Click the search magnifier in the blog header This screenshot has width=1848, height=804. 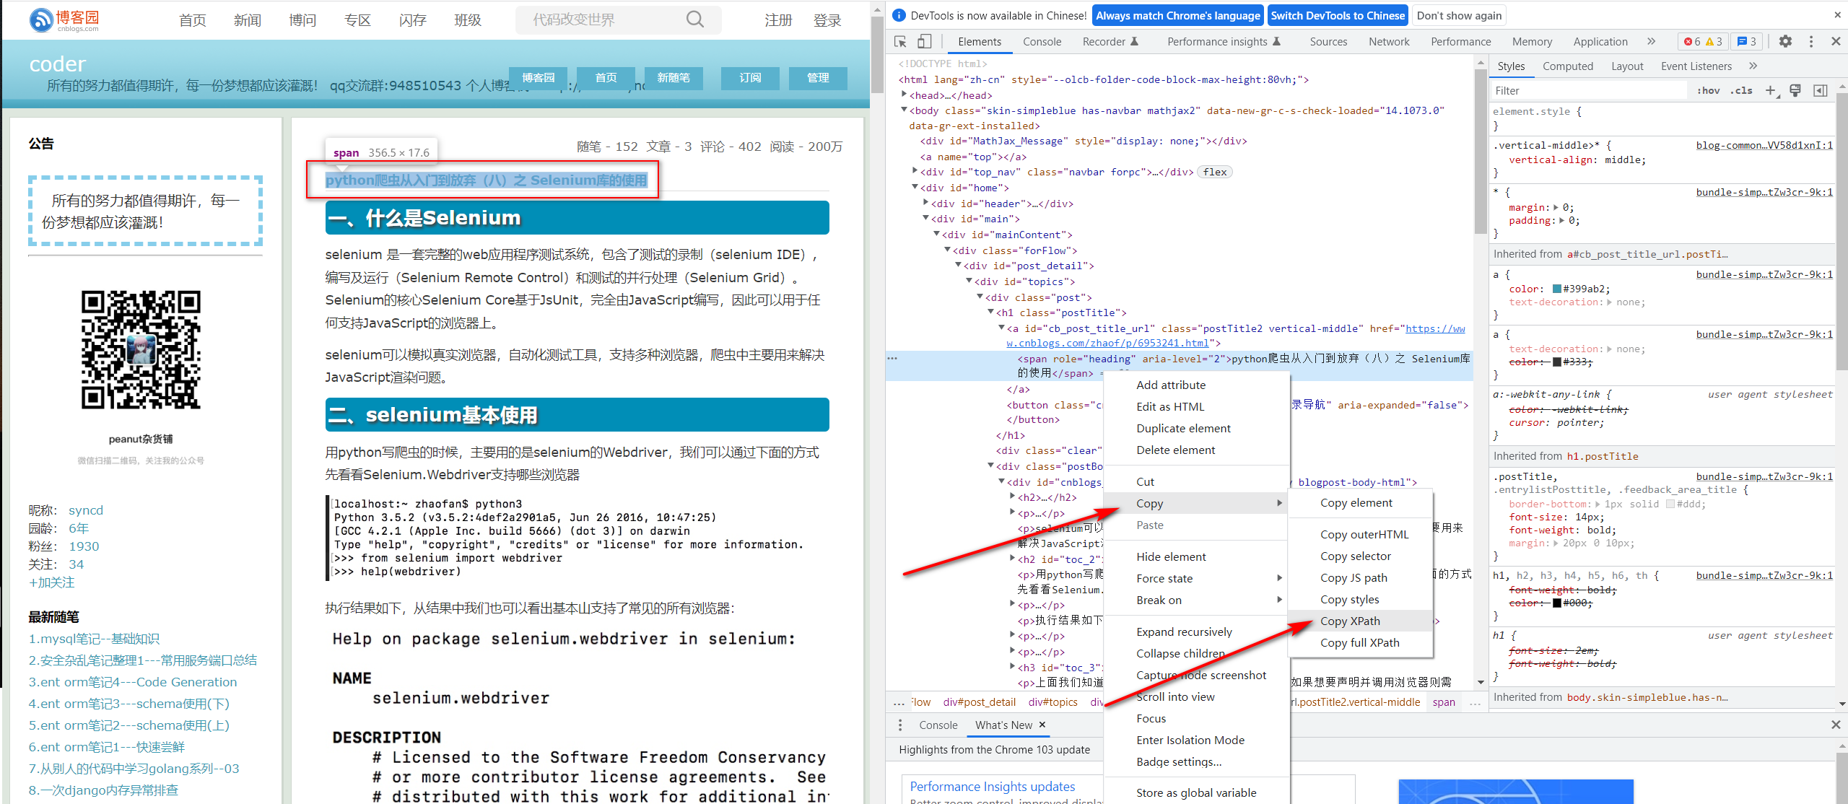coord(694,19)
